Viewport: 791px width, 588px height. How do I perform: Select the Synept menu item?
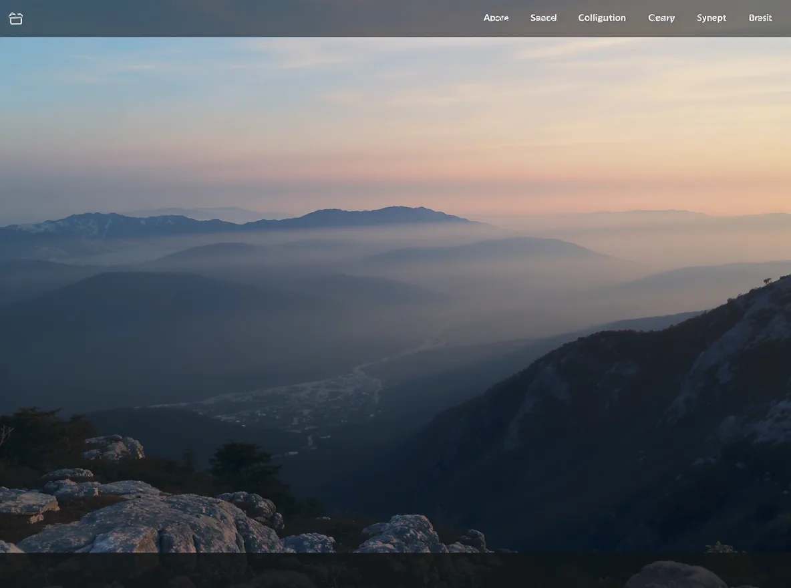[x=711, y=17]
